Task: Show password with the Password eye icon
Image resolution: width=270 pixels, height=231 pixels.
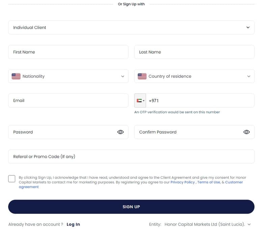Action: point(120,132)
